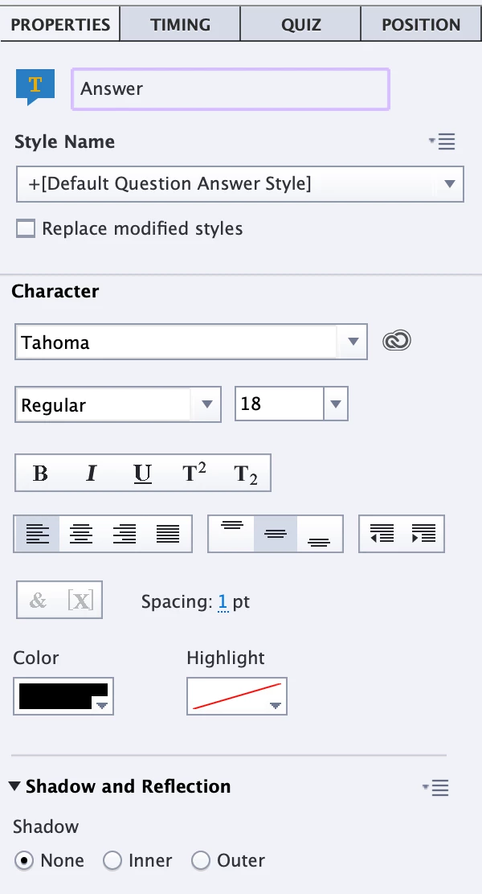Image resolution: width=482 pixels, height=894 pixels.
Task: Apply Italic text formatting
Action: click(x=91, y=474)
